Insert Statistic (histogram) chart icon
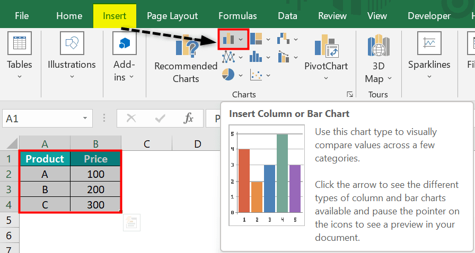475x253 pixels. click(x=256, y=57)
